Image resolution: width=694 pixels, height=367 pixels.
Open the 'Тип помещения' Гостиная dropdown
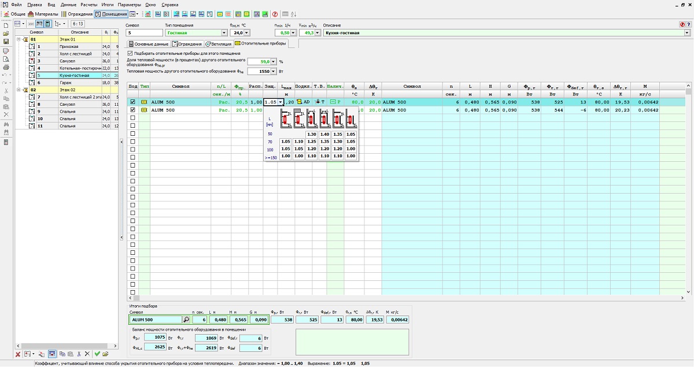(x=224, y=33)
